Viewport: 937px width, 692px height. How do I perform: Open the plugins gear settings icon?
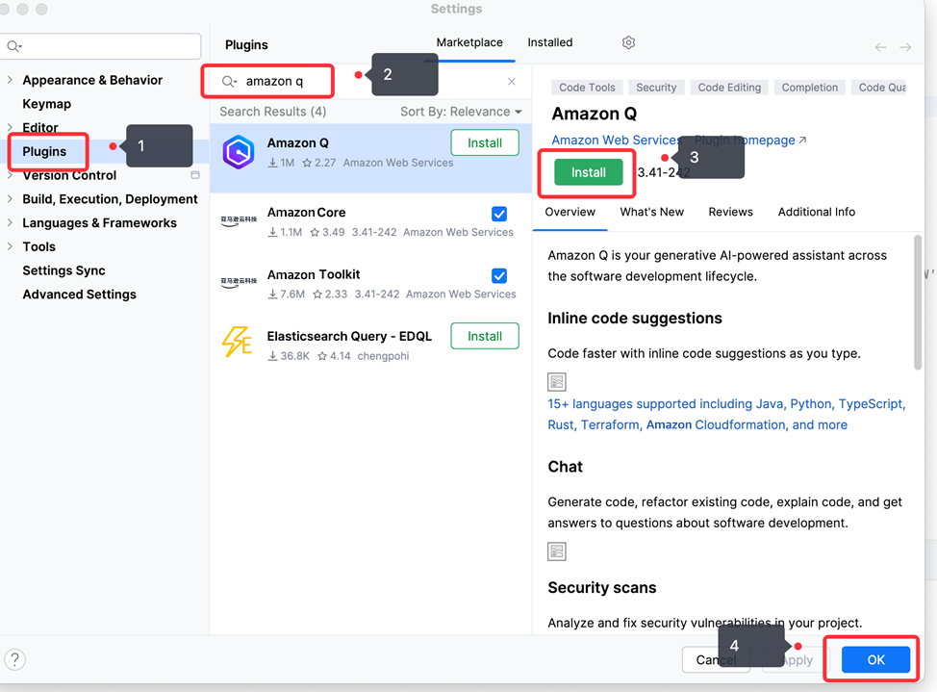coord(628,42)
